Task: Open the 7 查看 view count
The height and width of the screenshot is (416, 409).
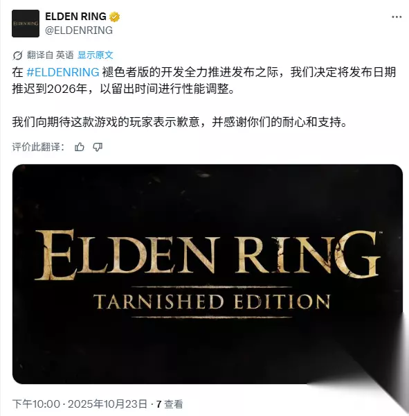Action: click(x=170, y=404)
